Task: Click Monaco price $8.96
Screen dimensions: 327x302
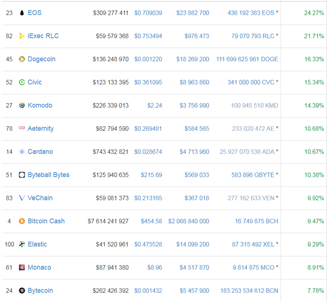Action: click(154, 268)
